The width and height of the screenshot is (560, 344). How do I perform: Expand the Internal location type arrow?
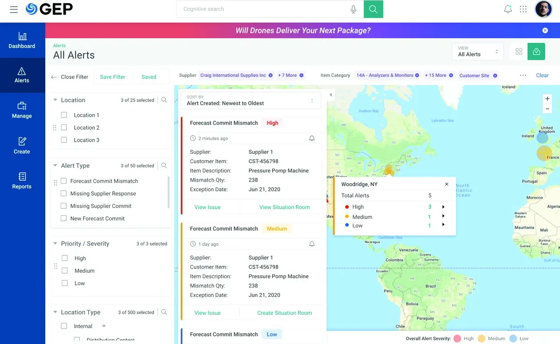[x=104, y=326]
